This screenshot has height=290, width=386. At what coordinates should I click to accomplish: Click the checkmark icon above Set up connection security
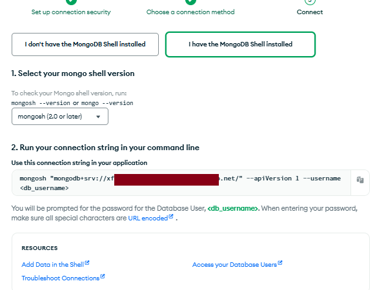click(71, 1)
